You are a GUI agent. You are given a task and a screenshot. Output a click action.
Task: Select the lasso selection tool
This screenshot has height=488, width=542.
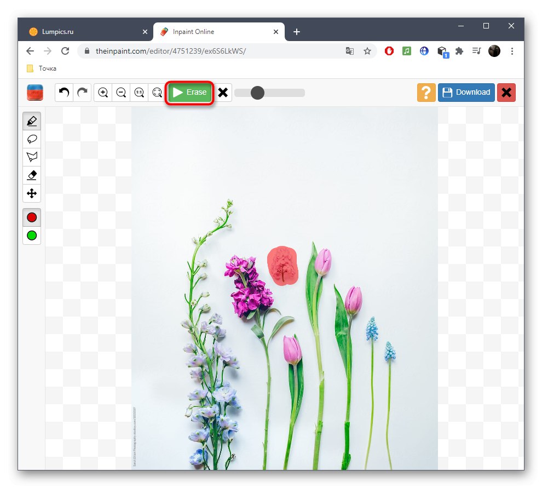31,139
